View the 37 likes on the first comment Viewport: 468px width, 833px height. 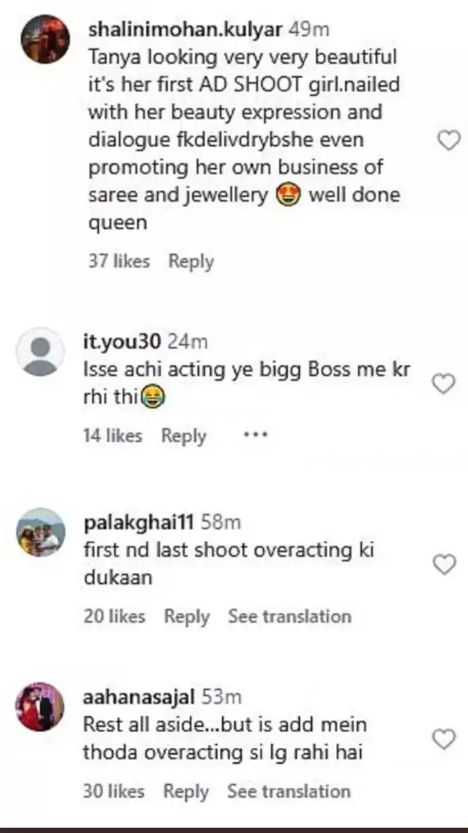(x=119, y=261)
